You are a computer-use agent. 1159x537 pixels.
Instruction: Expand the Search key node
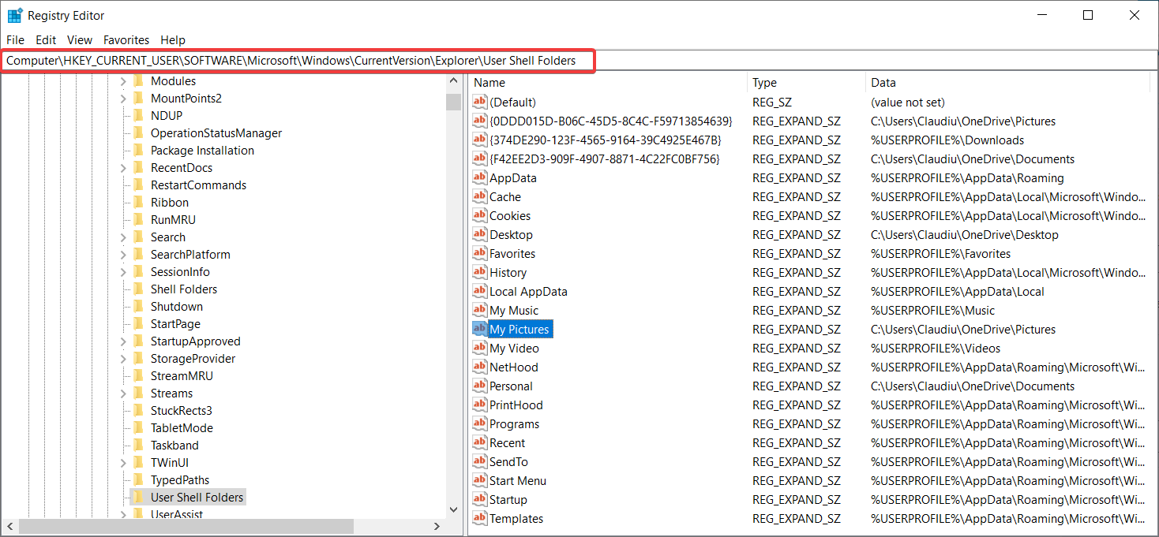point(123,237)
